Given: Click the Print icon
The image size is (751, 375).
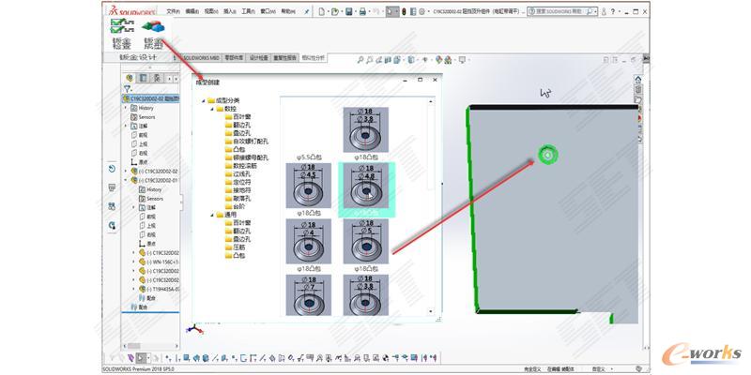Looking at the screenshot, I should 362,11.
